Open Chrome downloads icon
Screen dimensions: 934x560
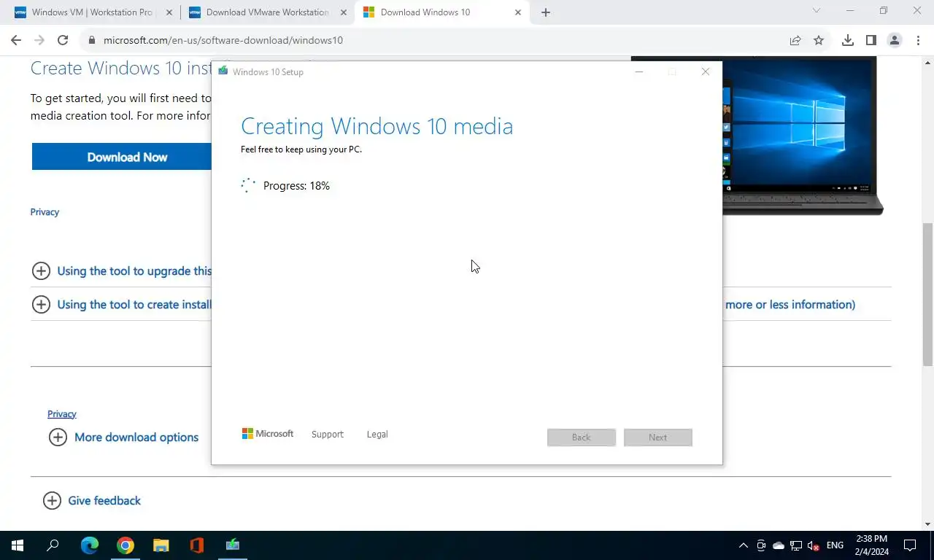[847, 40]
